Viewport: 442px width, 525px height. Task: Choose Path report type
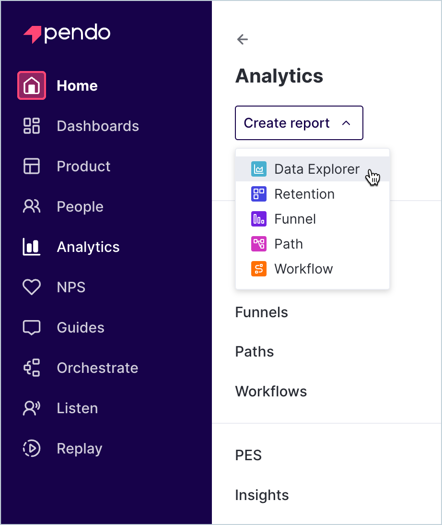pos(313,244)
